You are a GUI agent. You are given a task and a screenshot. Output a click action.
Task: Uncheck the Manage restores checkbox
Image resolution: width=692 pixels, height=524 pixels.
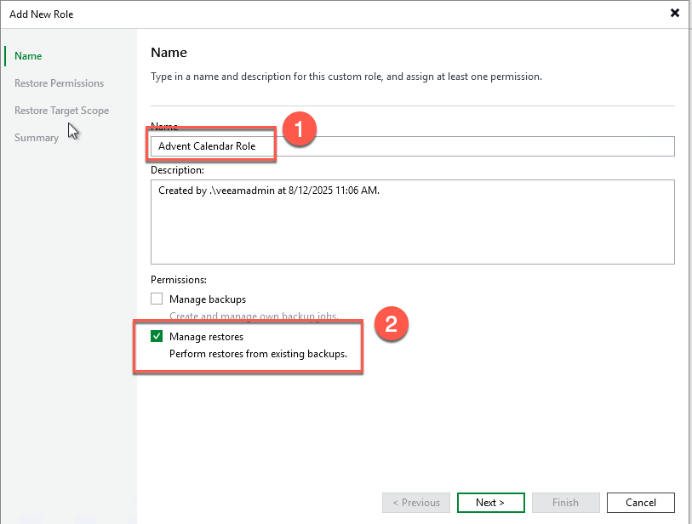tap(157, 337)
